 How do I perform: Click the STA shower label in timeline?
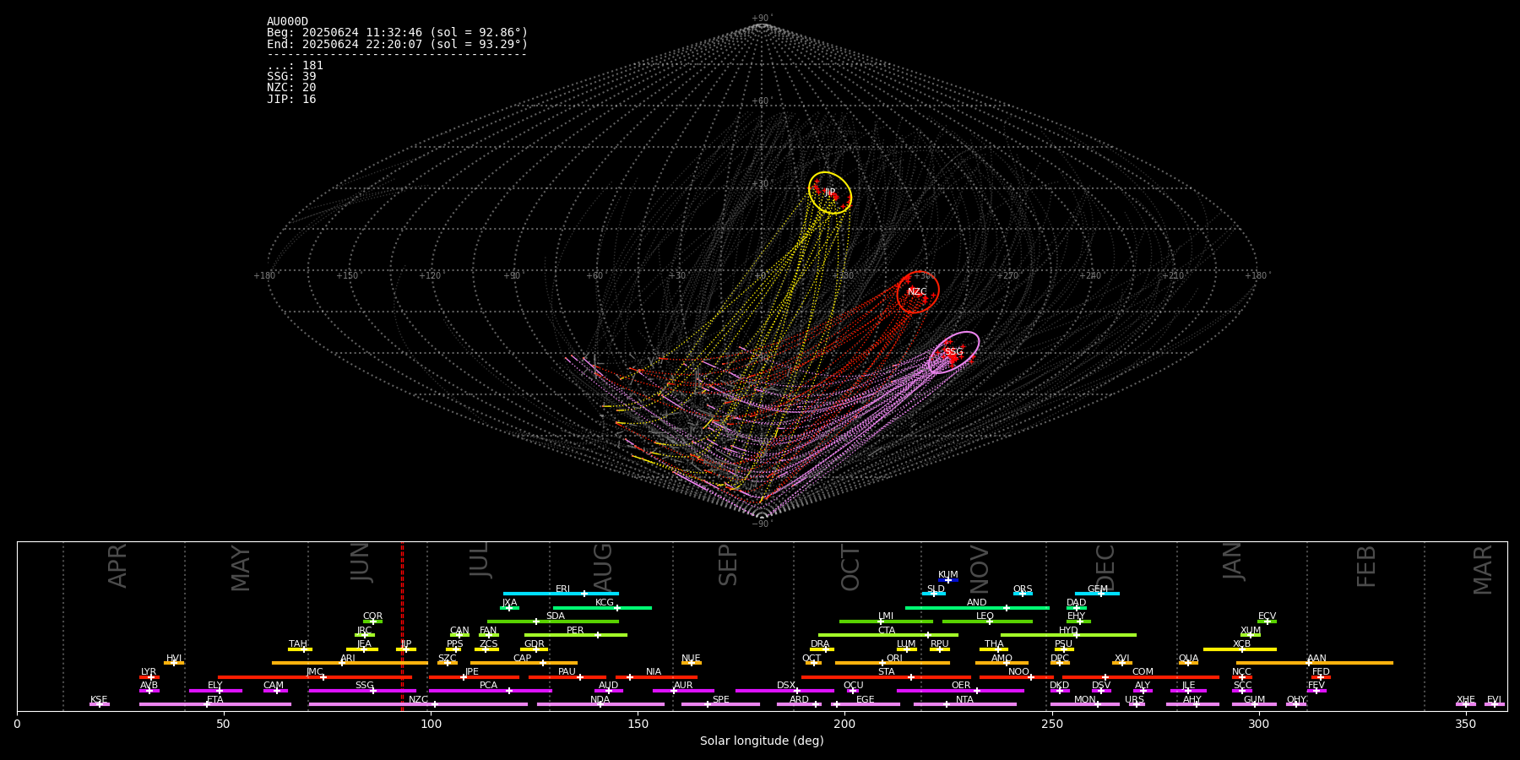pos(886,672)
